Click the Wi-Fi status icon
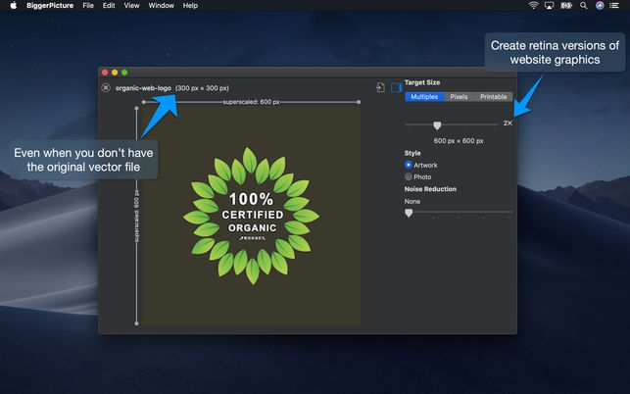630x394 pixels. point(533,6)
